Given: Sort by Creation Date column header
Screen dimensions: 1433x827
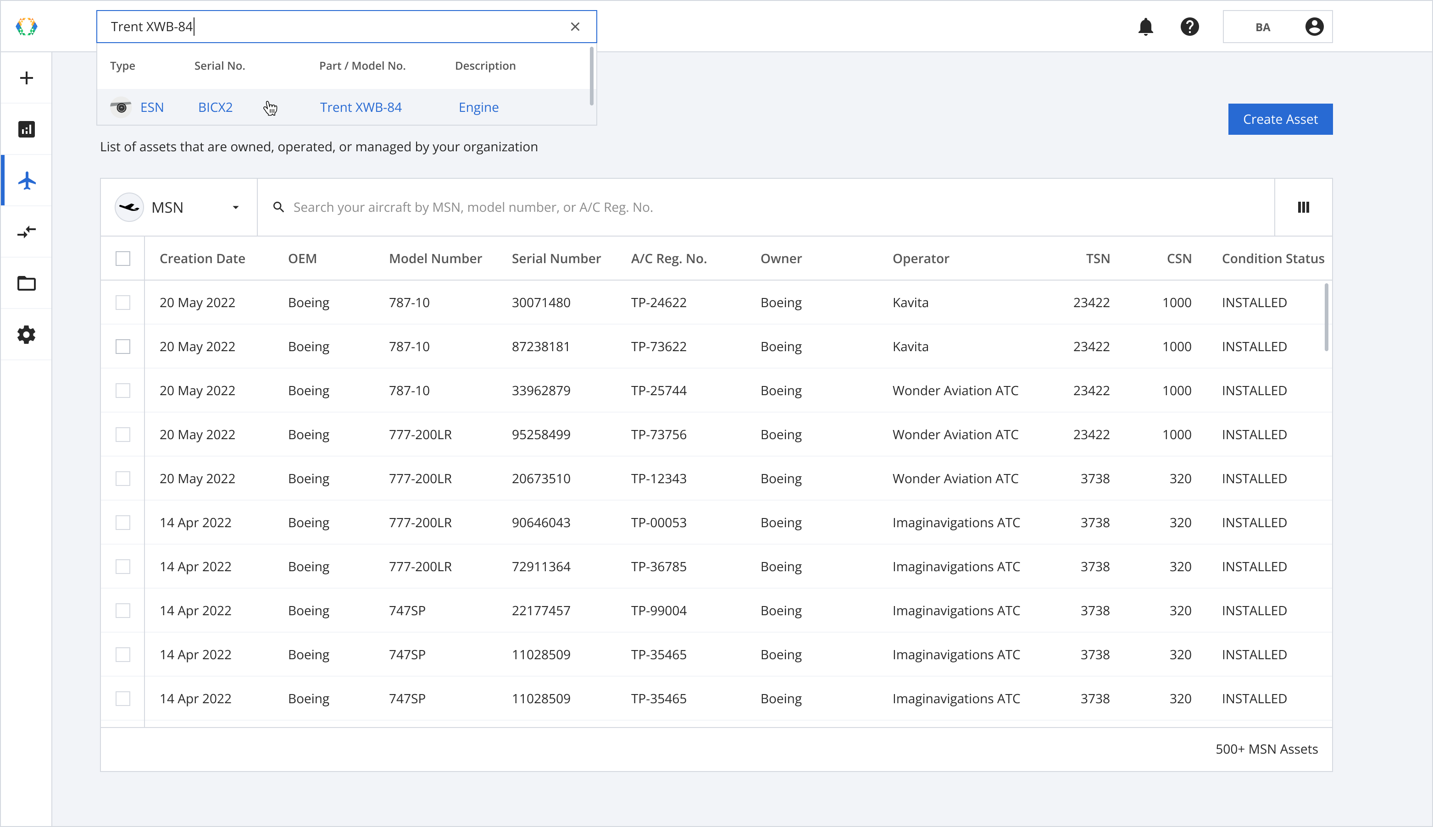Looking at the screenshot, I should [x=202, y=259].
